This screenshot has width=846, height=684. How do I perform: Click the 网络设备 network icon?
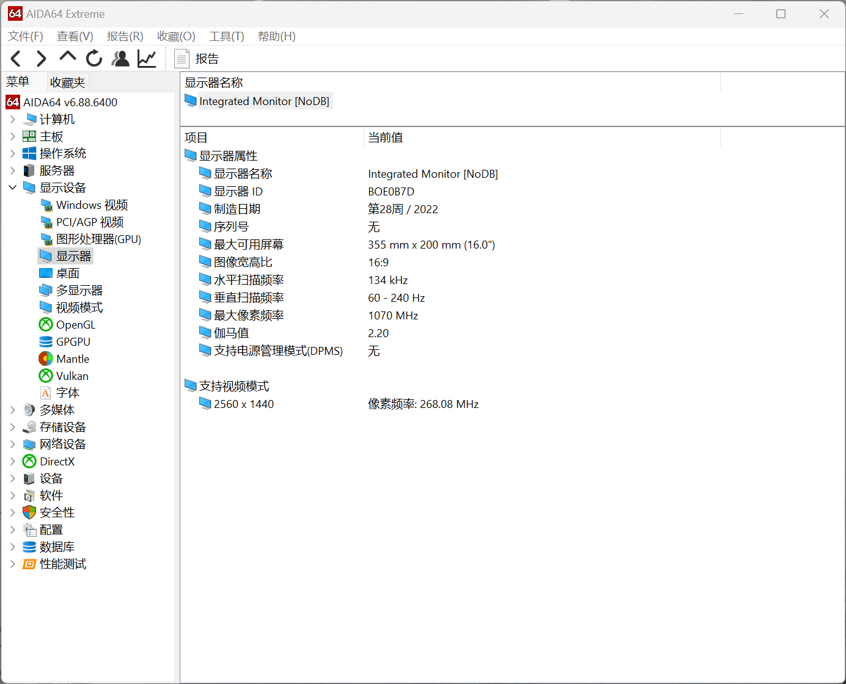tap(29, 444)
